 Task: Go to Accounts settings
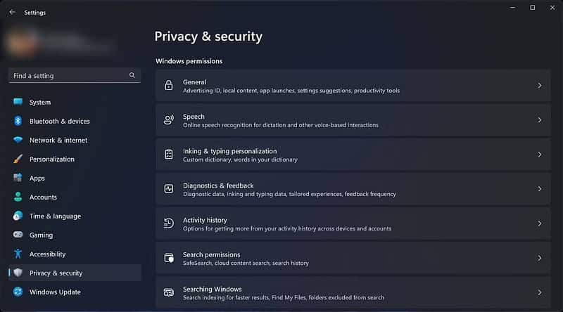tap(75, 197)
